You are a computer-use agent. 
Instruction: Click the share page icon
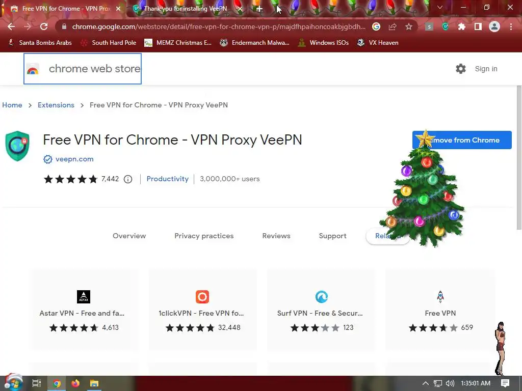[393, 26]
